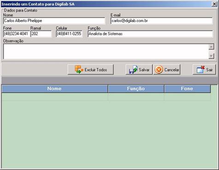Click the Fone input field
The image size is (219, 170).
click(16, 34)
